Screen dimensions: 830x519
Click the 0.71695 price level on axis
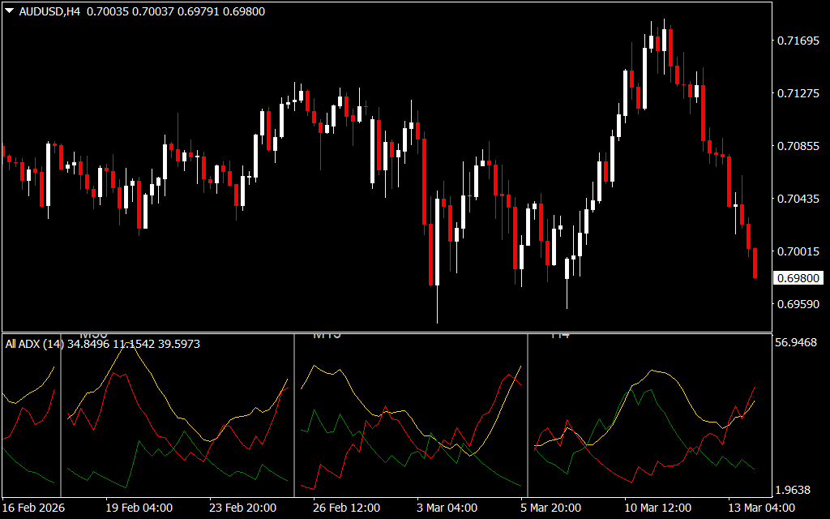click(799, 41)
